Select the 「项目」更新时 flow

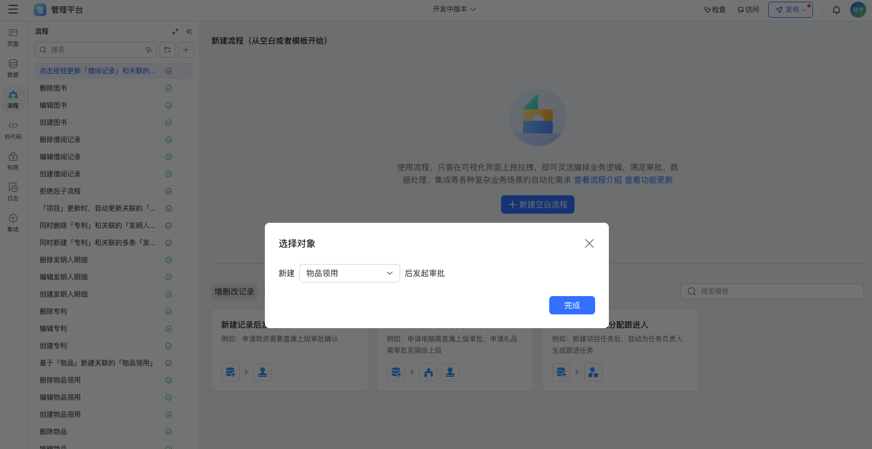click(114, 208)
